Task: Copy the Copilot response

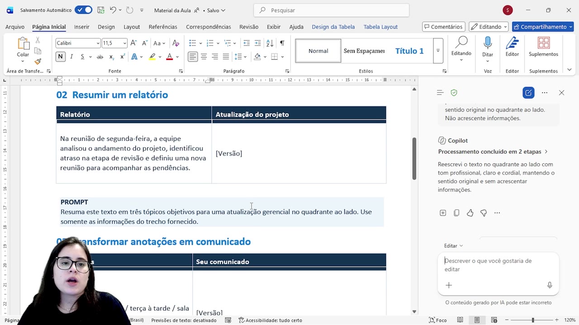Action: [x=456, y=213]
